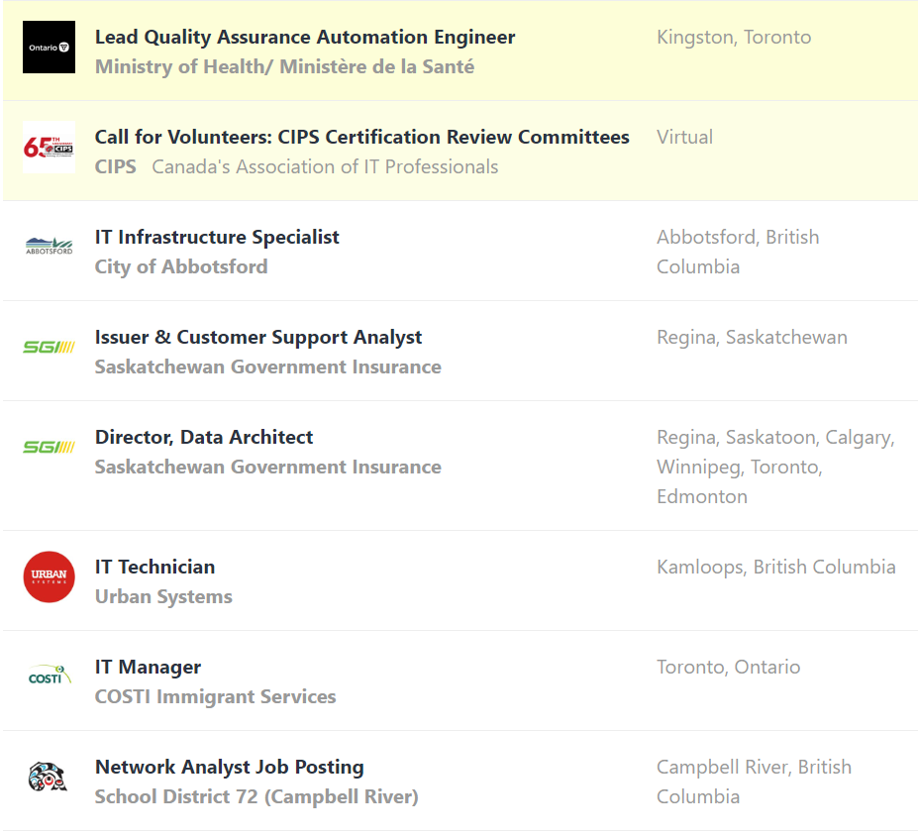Select the IT Technician job title

click(x=154, y=568)
